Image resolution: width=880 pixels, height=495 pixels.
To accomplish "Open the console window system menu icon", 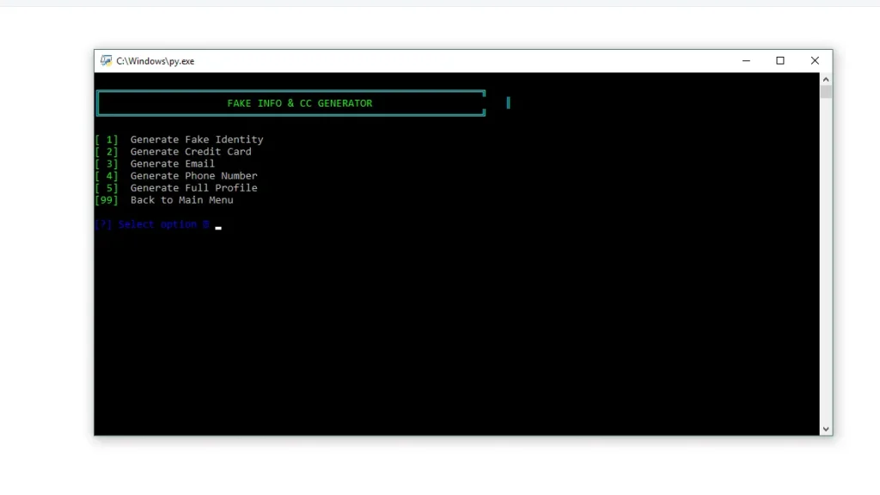I will 105,60.
